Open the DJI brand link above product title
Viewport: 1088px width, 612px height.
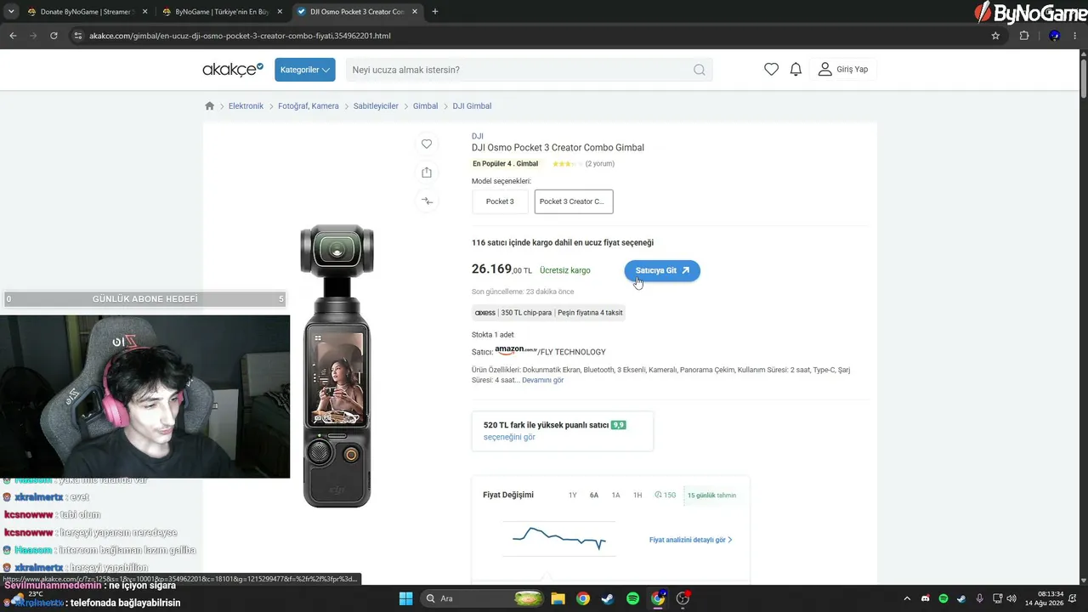(x=478, y=136)
